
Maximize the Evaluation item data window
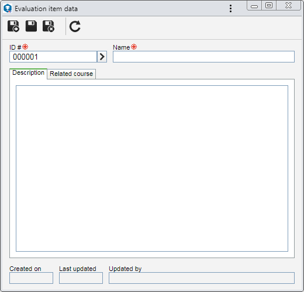pos(269,5)
